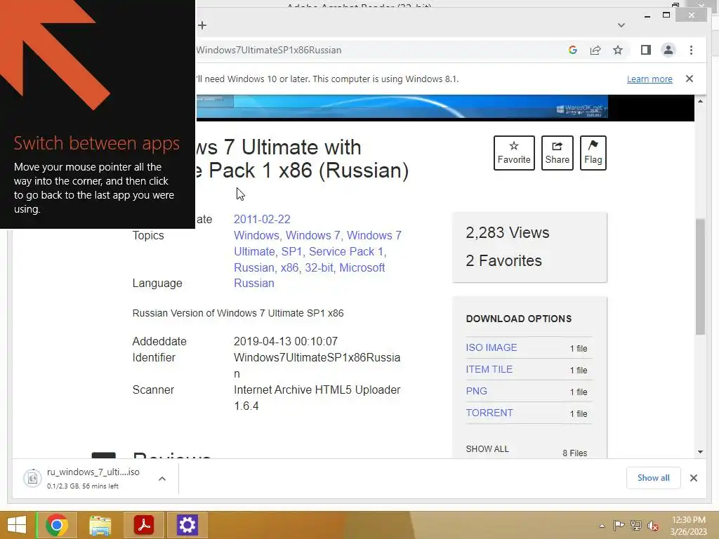Open the 2011-02-22 date link
This screenshot has width=719, height=539.
pos(262,219)
